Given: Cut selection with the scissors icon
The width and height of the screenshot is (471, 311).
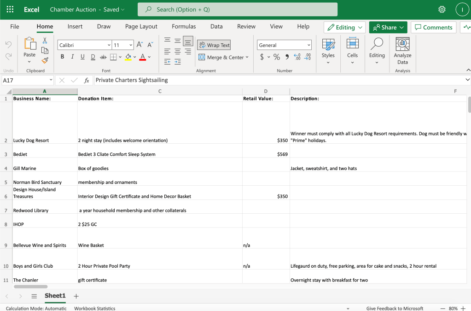Looking at the screenshot, I should pos(45,41).
